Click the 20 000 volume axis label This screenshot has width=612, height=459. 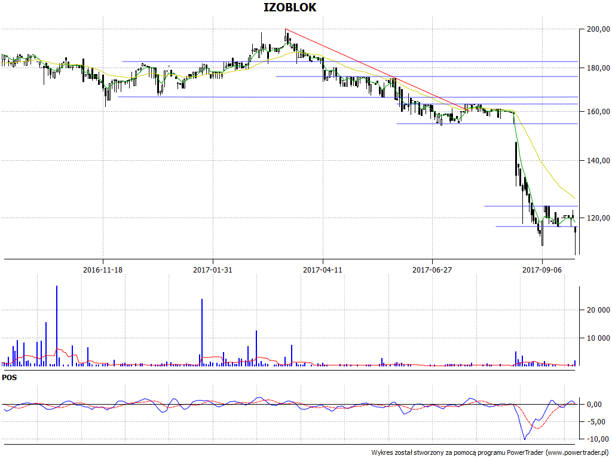pyautogui.click(x=598, y=310)
